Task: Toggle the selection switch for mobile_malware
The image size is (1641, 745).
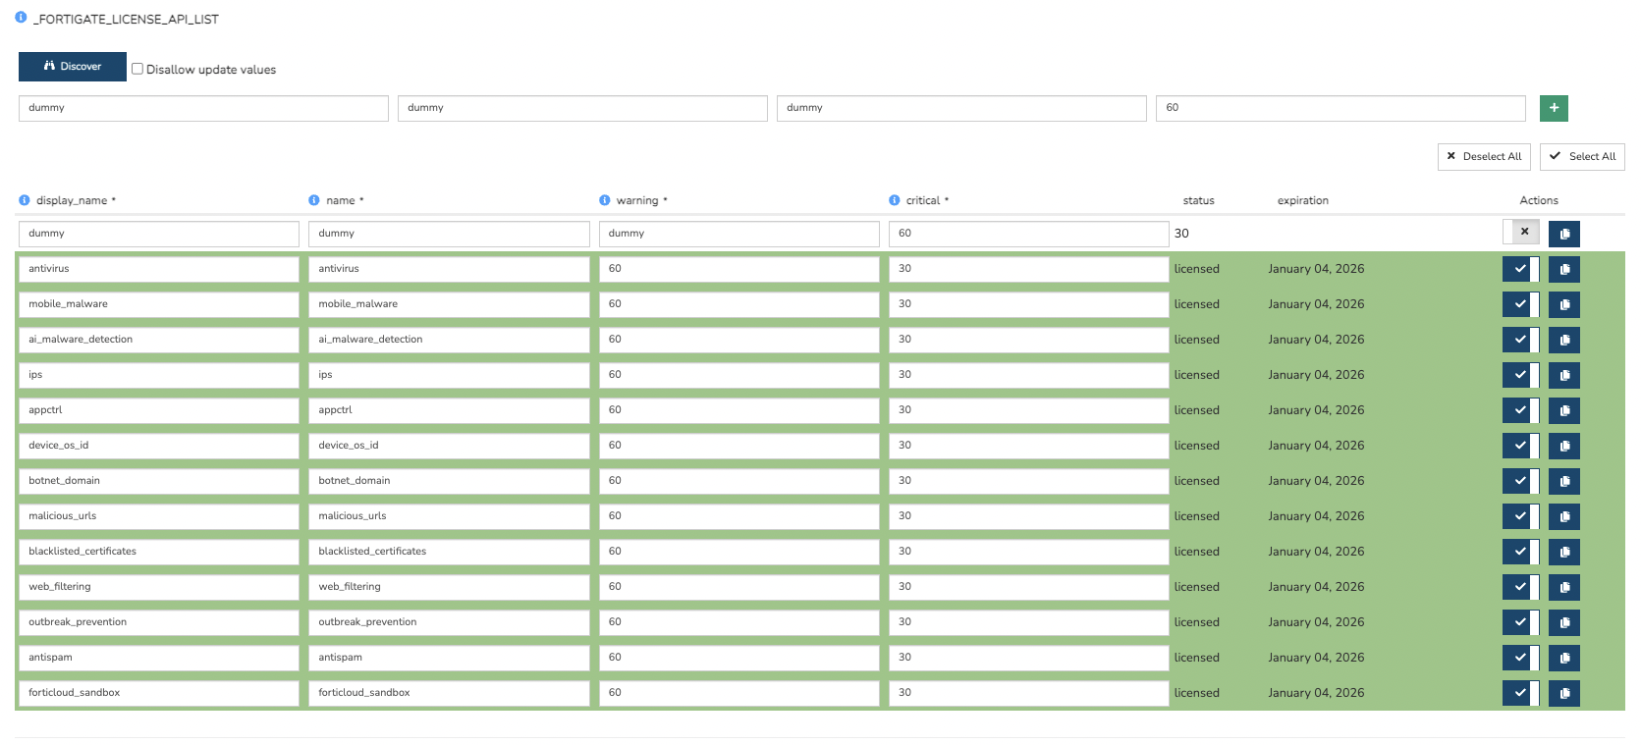Action: [x=1520, y=304]
